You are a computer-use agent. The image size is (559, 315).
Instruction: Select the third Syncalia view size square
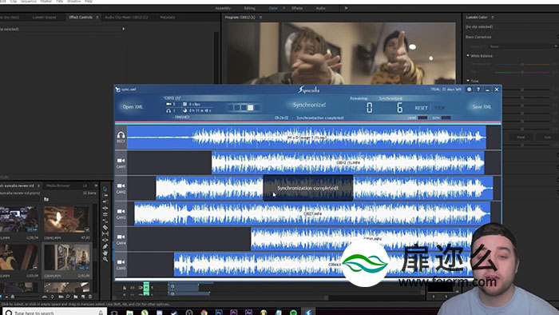(244, 107)
